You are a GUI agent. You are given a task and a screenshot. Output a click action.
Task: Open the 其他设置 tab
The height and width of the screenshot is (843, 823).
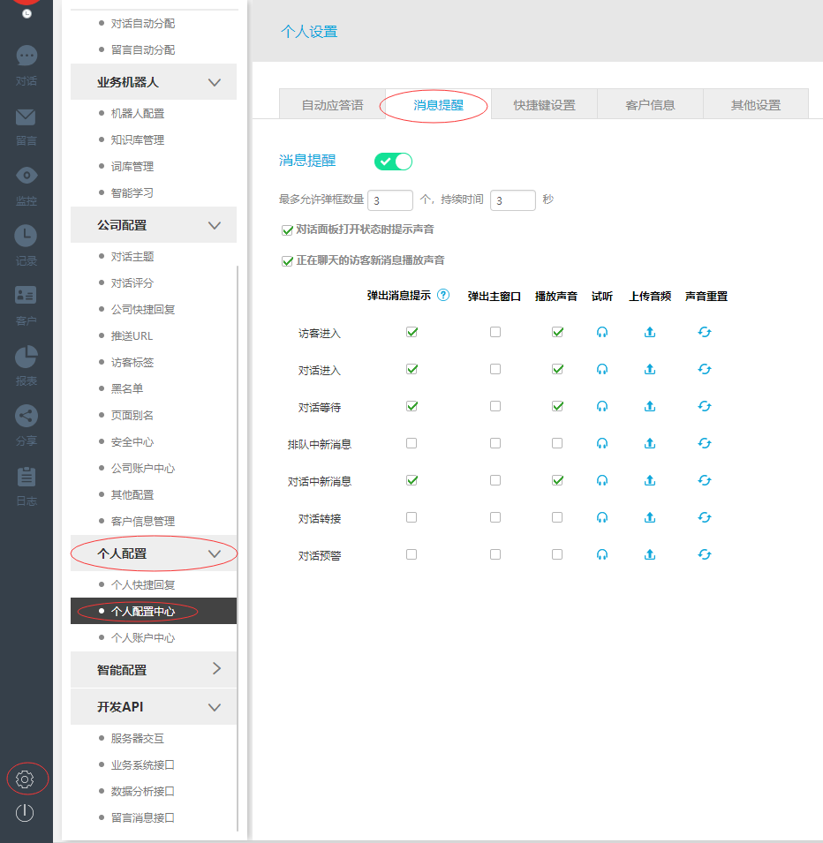(x=756, y=103)
